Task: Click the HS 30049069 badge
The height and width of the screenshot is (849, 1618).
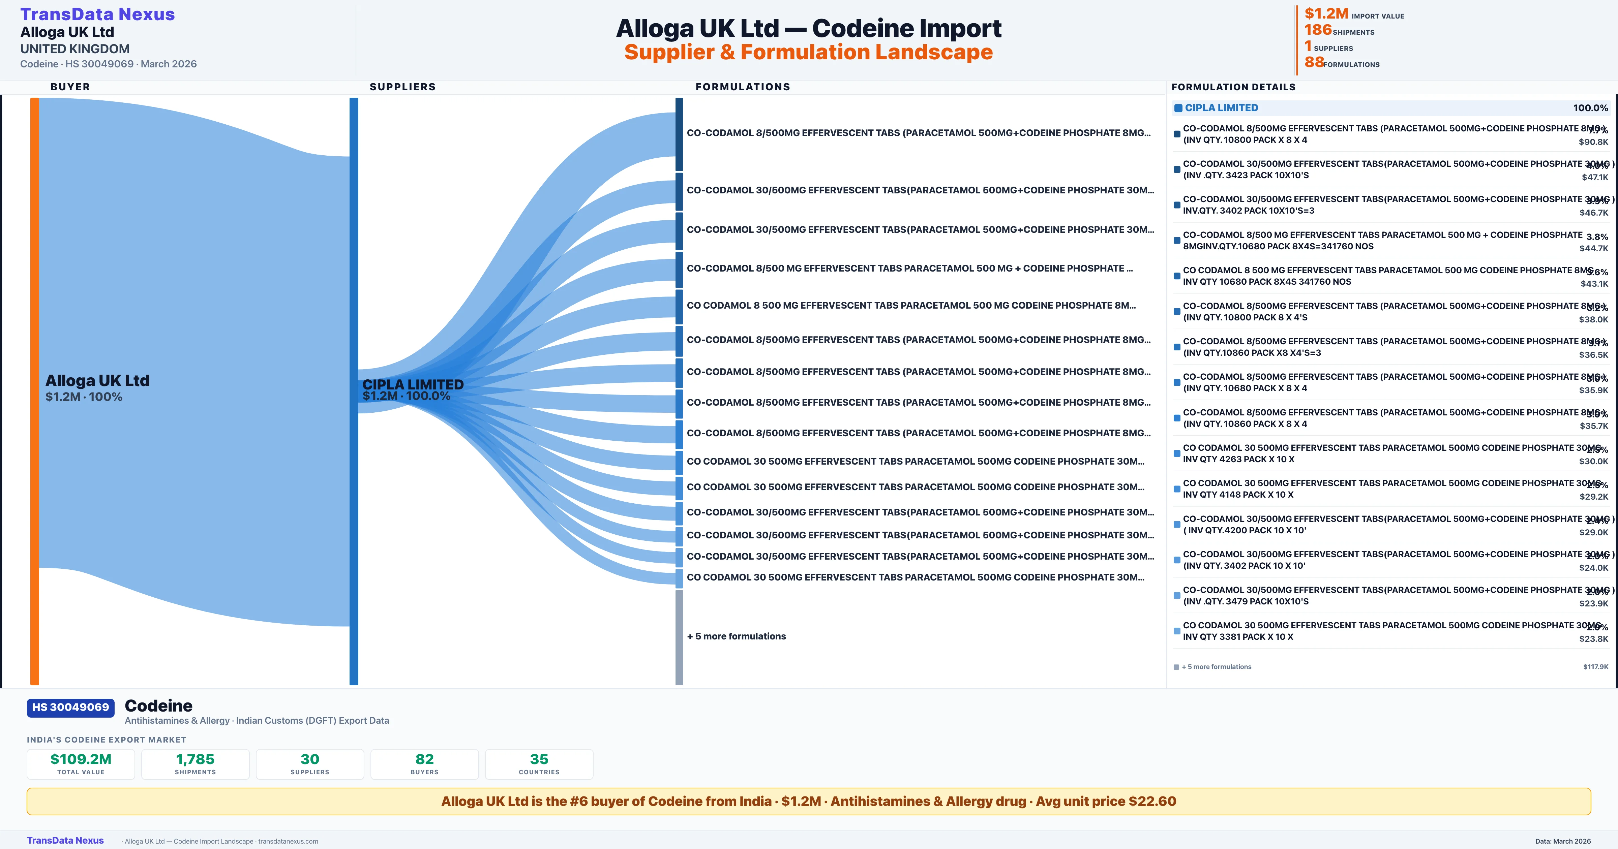Action: pos(70,707)
